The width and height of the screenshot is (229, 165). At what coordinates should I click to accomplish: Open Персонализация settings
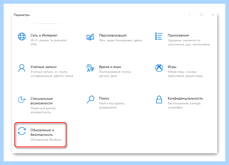tap(113, 35)
